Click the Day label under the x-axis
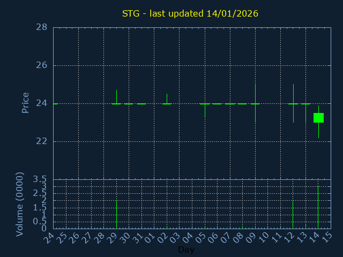The image size is (343, 257). pos(186,250)
